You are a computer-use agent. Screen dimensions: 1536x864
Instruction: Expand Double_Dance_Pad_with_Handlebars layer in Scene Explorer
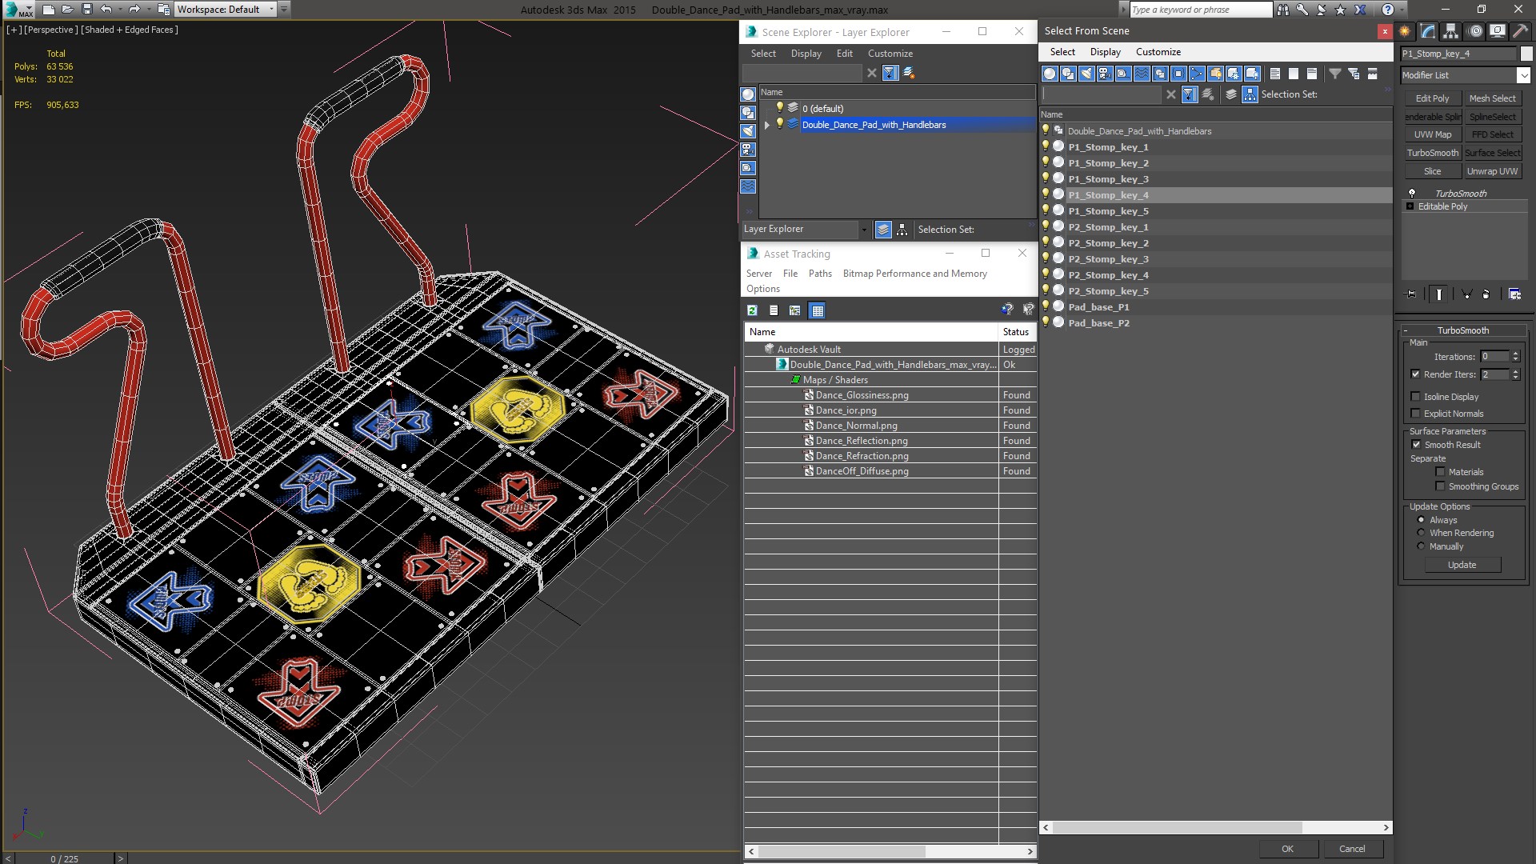click(767, 125)
